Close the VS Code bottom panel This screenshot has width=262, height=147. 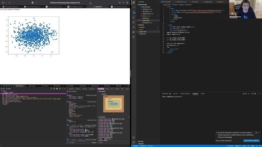(x=260, y=94)
